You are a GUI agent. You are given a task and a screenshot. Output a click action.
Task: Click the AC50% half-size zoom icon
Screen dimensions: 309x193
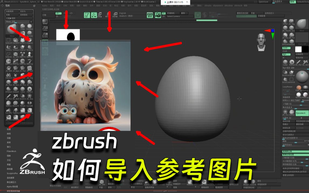point(45,35)
